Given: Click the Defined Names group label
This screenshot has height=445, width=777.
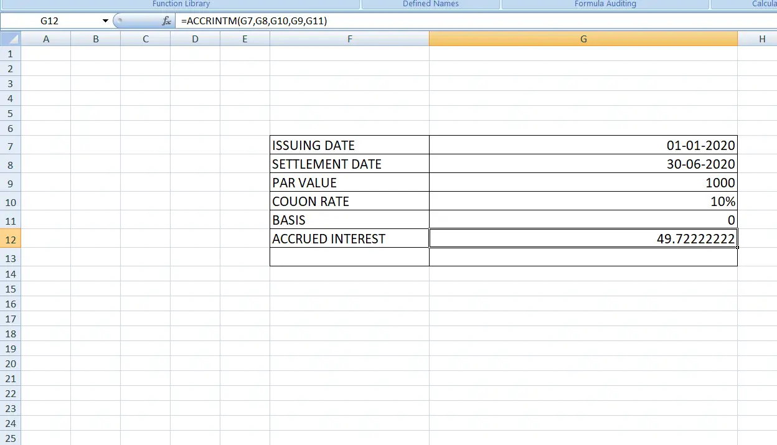Looking at the screenshot, I should (x=430, y=4).
